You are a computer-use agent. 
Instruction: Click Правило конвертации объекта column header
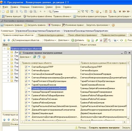pyautogui.click(x=50, y=63)
